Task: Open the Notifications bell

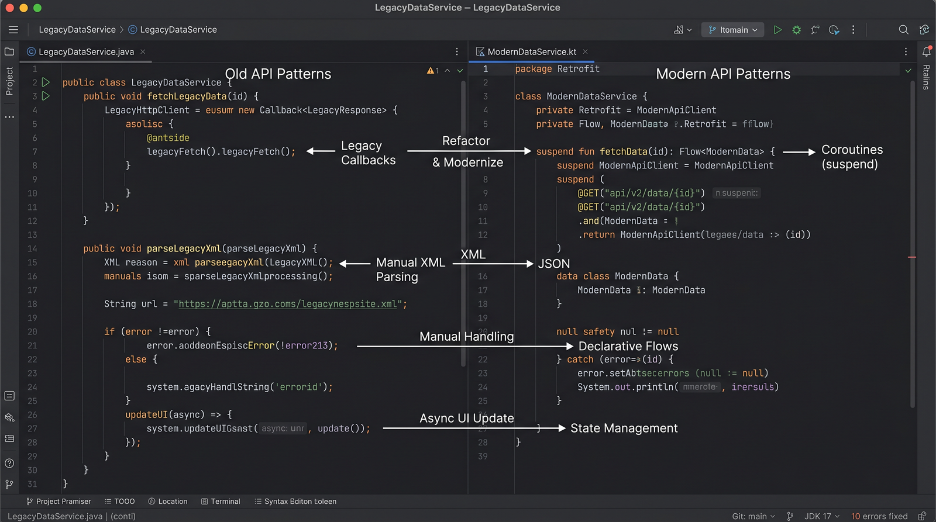Action: point(927,51)
